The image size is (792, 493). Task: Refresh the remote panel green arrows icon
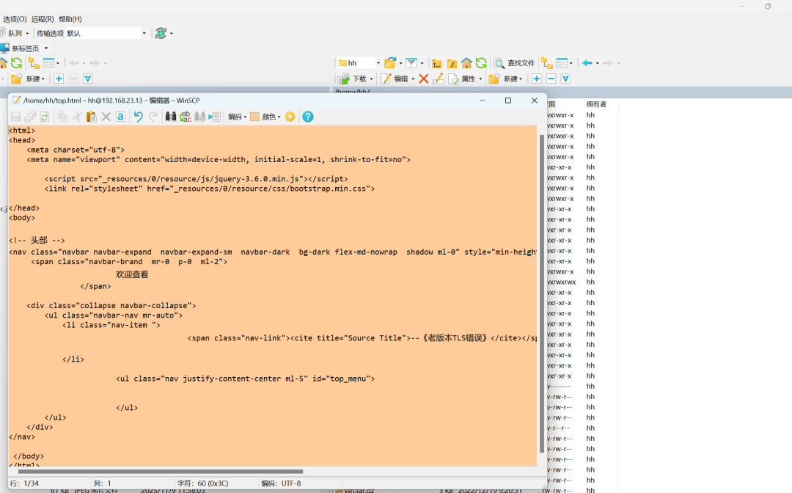(481, 63)
